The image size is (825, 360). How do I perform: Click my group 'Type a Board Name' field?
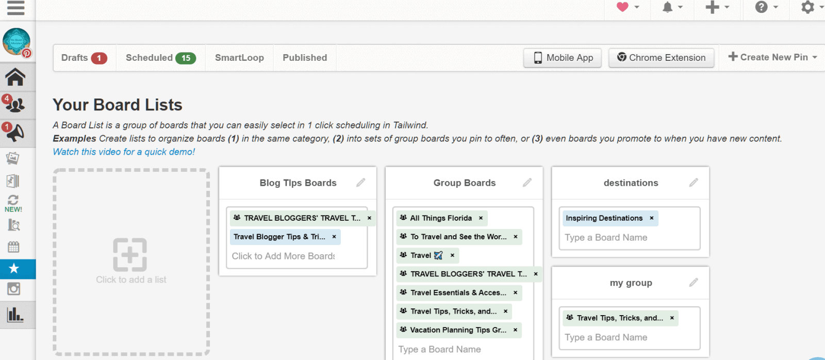click(606, 337)
